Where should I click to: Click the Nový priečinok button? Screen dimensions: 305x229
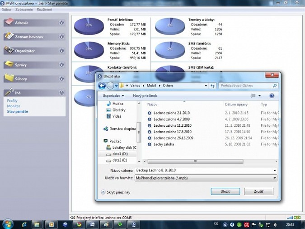(x=145, y=95)
